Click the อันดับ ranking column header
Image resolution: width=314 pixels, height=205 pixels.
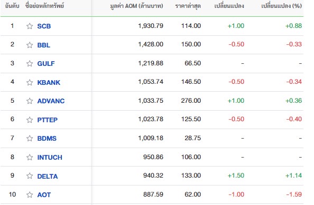[x=12, y=6]
